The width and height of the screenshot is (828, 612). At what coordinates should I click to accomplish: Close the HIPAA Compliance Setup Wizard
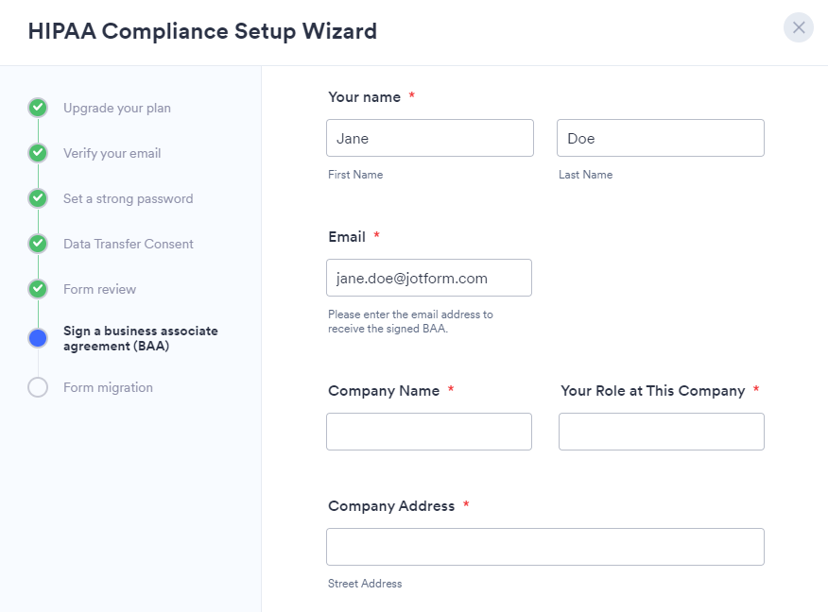(x=799, y=27)
